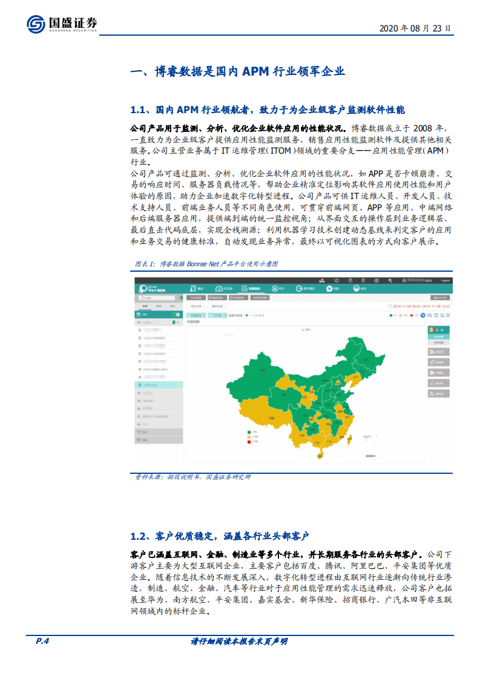Select the 禁用 sidebar tab
The image size is (480, 679).
[x=159, y=306]
